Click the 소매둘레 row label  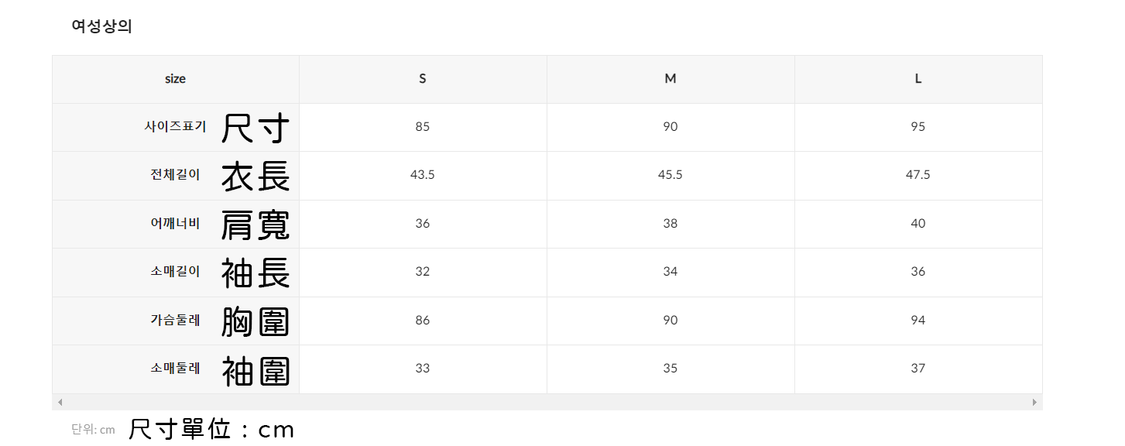176,369
